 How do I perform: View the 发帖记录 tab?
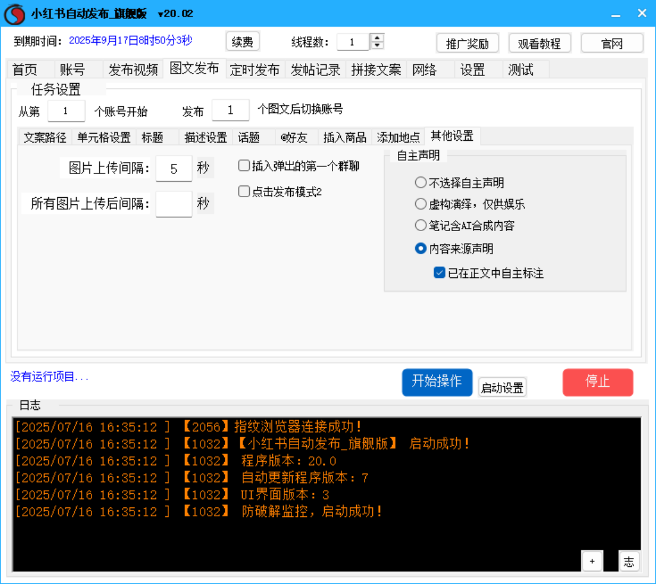[x=315, y=70]
